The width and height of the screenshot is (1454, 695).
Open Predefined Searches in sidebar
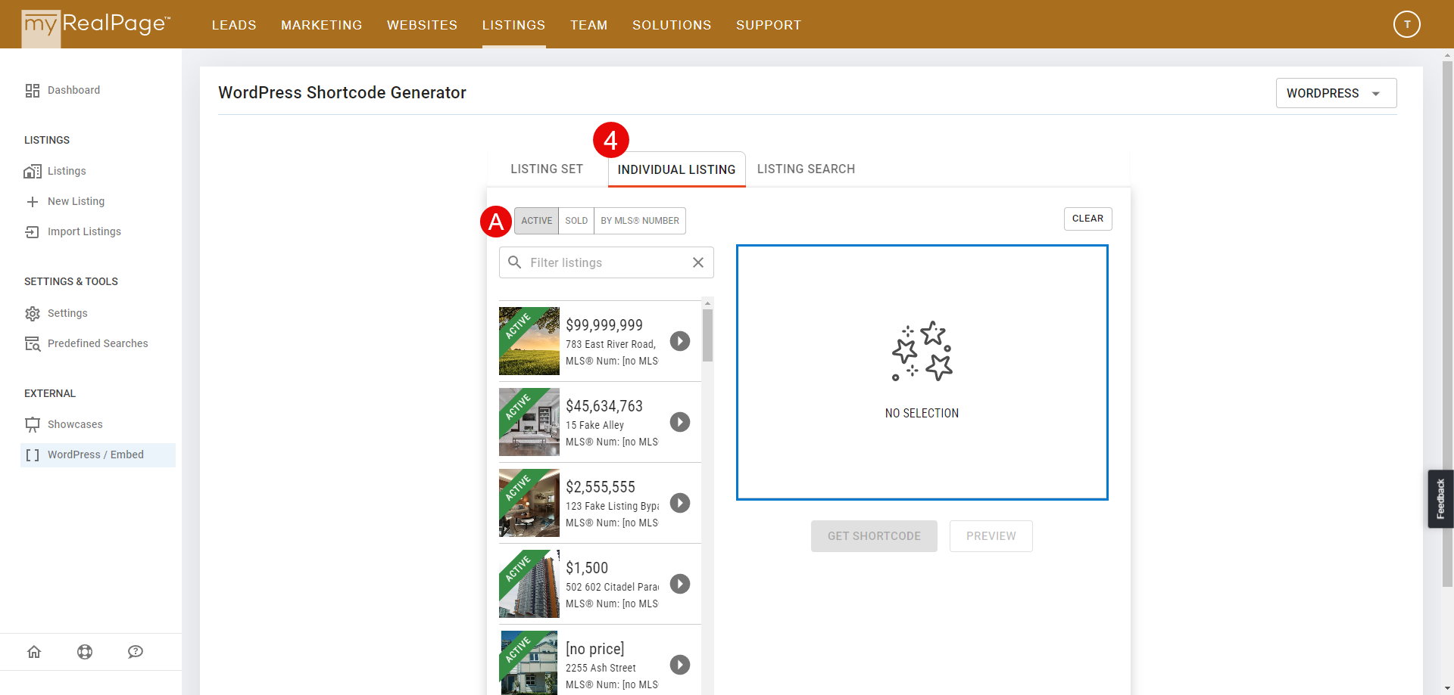[x=98, y=343]
